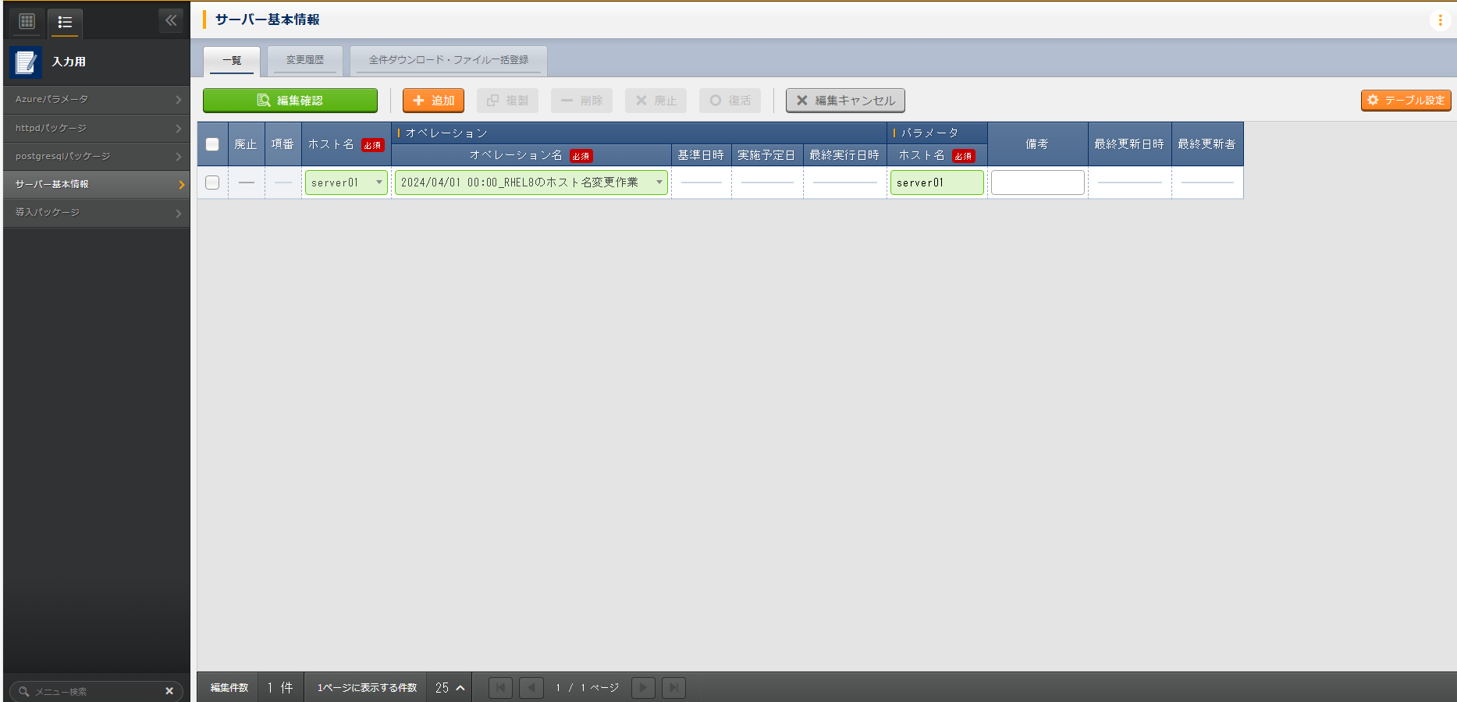Click the 入力用 notebook icon in sidebar
The image size is (1457, 702).
25,62
